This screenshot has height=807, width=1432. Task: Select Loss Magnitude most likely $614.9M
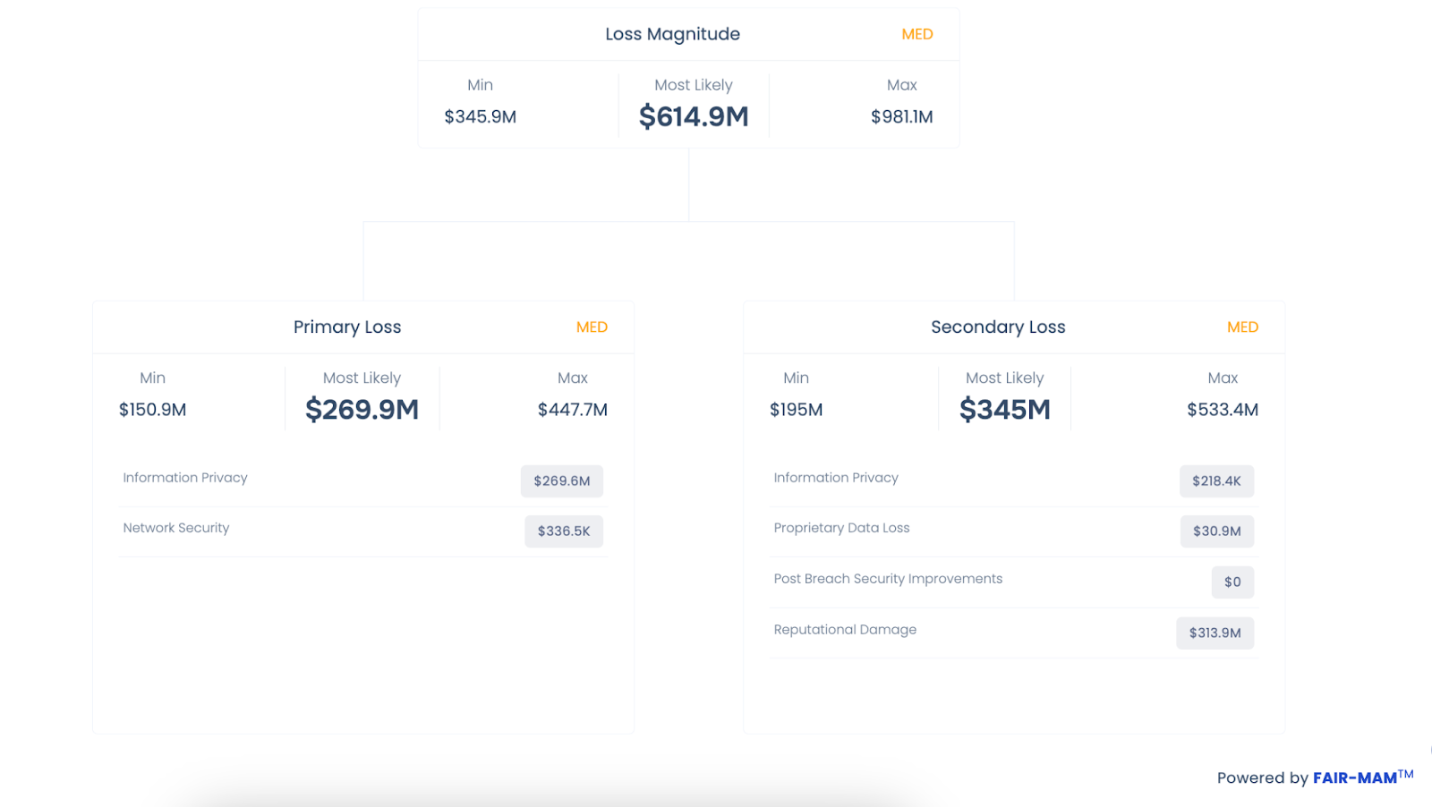click(x=694, y=116)
